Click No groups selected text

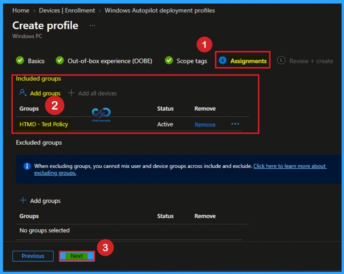point(44,230)
